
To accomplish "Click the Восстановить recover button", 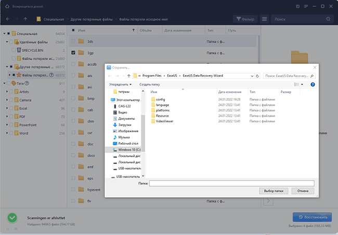I will click(x=312, y=217).
